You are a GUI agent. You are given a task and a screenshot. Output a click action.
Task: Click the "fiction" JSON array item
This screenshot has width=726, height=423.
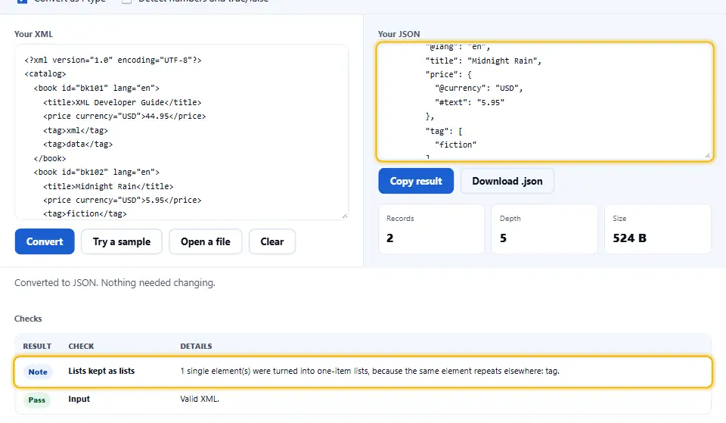pos(455,145)
